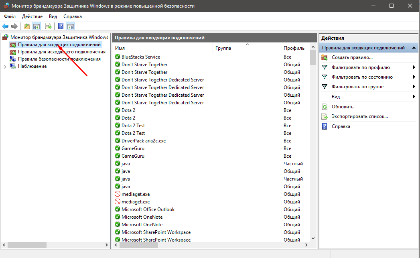Click Экспортировать список… action

(360, 116)
